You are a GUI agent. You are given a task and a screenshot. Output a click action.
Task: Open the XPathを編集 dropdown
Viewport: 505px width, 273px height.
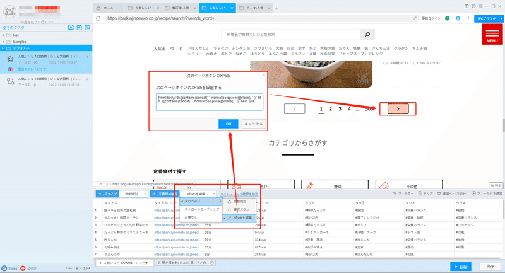pos(198,194)
